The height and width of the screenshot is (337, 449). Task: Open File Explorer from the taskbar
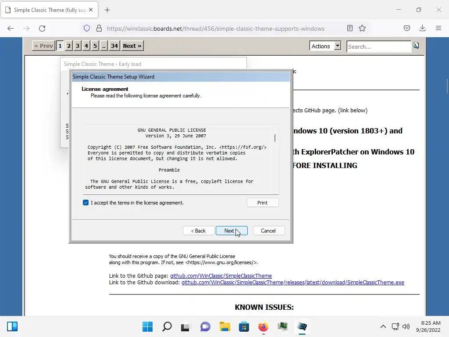click(225, 326)
